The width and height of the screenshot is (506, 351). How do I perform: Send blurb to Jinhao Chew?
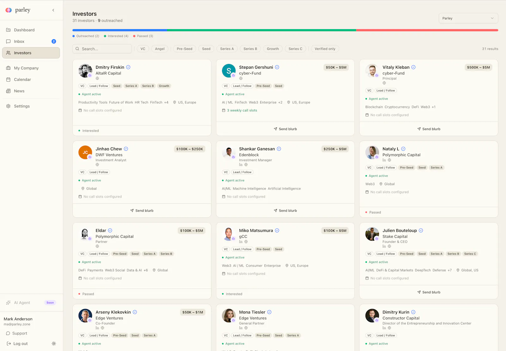[x=142, y=210]
